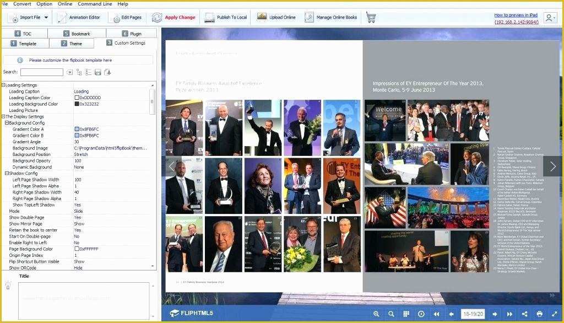Click the expand-all tree icon
564x323 pixels.
tap(79, 72)
